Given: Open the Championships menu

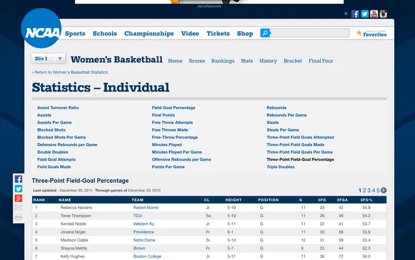Looking at the screenshot, I should pyautogui.click(x=149, y=33).
